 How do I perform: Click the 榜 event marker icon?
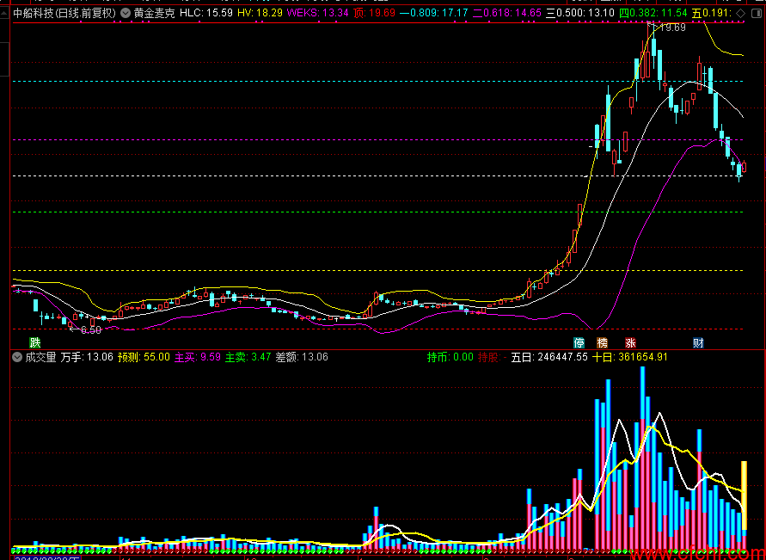pyautogui.click(x=603, y=342)
